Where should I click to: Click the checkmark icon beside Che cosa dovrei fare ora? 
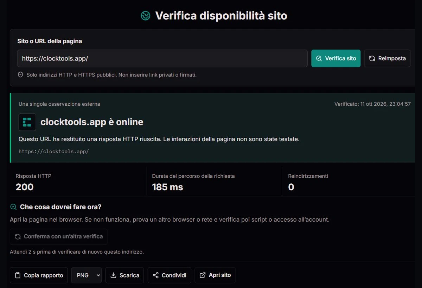coord(13,207)
